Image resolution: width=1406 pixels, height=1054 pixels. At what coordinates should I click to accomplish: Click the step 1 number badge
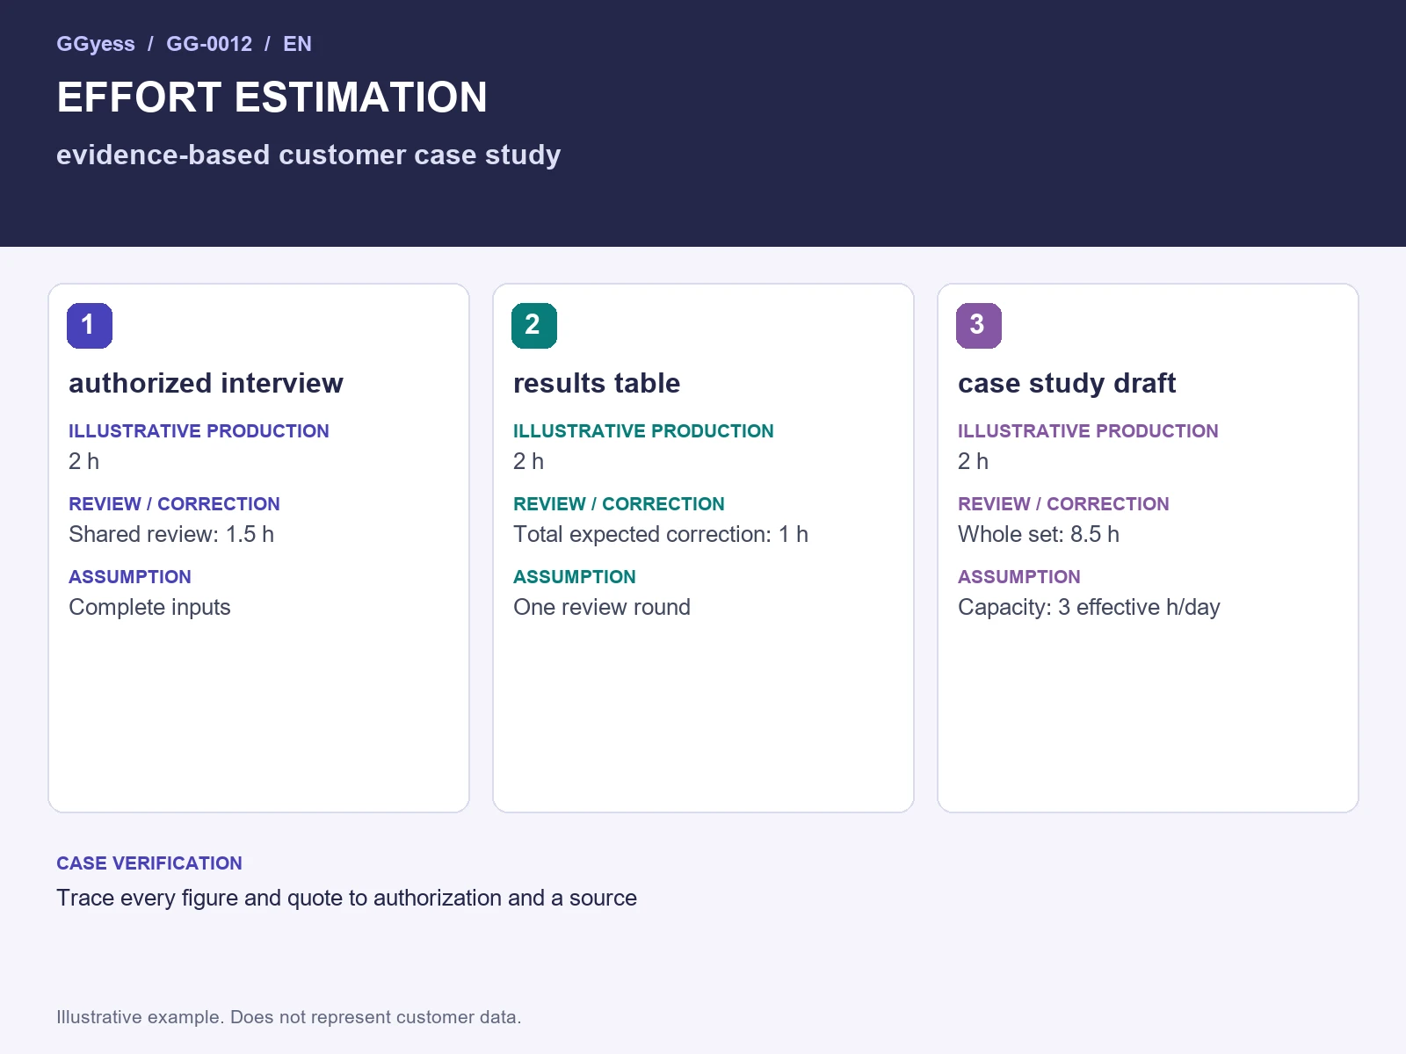coord(90,326)
